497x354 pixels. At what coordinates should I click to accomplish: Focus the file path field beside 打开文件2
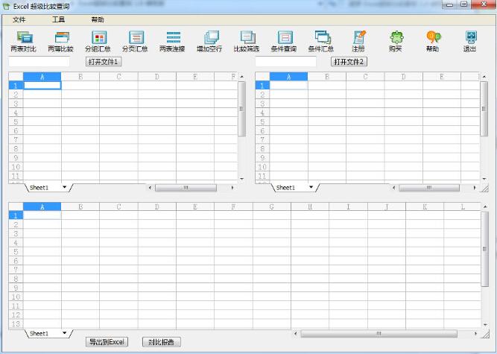[x=285, y=61]
